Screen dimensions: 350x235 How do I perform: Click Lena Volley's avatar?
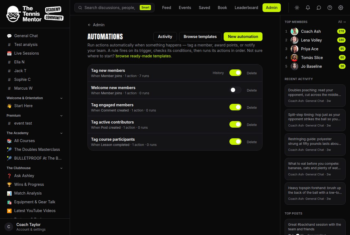click(294, 40)
